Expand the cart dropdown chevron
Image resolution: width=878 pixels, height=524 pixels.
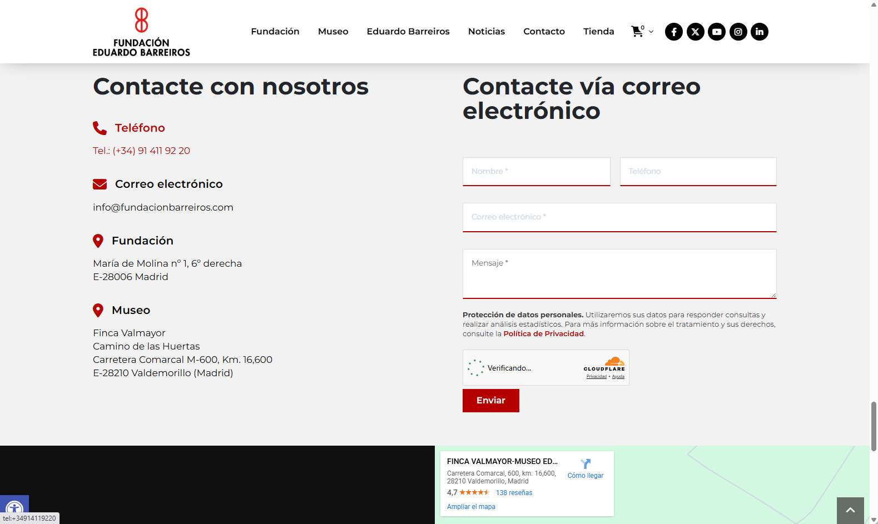651,32
